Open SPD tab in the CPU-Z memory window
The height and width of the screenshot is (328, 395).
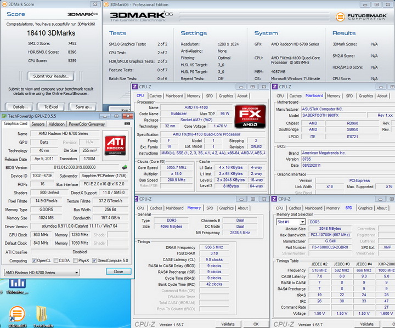click(210, 208)
